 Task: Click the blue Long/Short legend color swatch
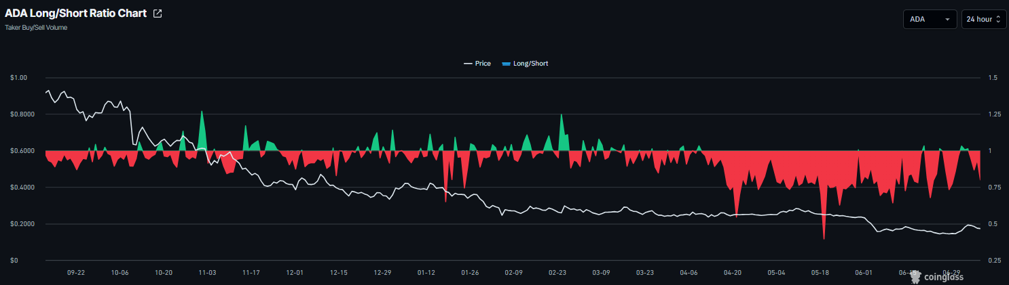tap(506, 64)
